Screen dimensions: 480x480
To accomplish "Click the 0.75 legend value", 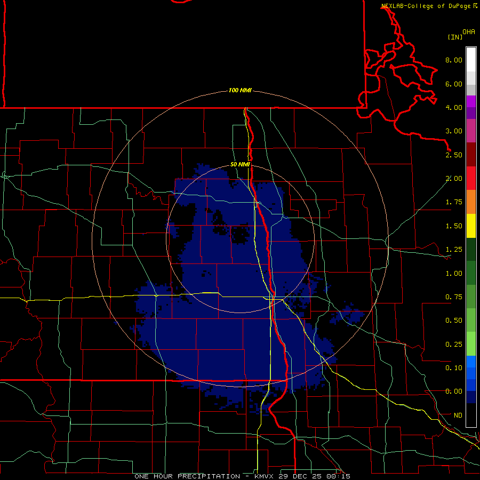I will point(454,297).
